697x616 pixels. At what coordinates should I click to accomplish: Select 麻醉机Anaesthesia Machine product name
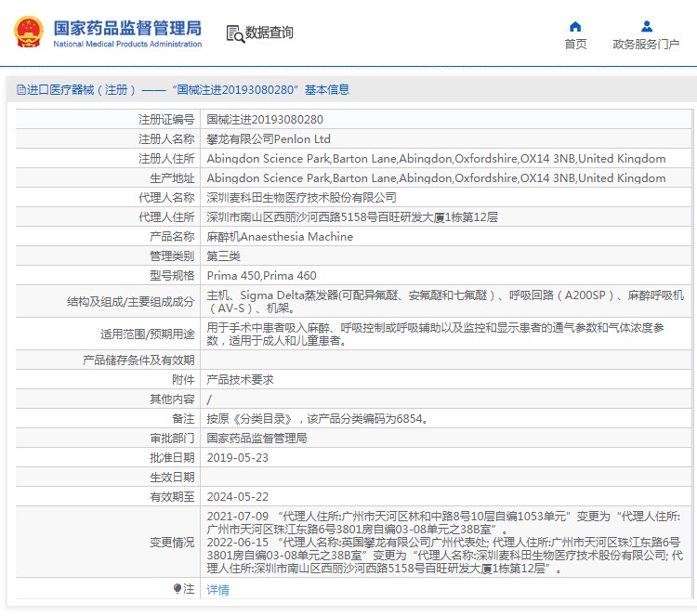pos(280,237)
